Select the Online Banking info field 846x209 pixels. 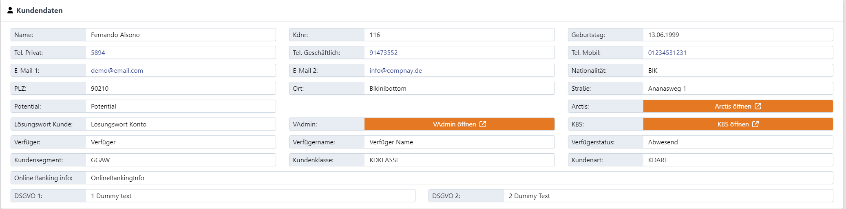(x=459, y=178)
